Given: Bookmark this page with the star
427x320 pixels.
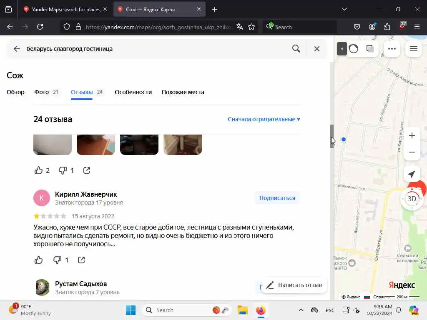Looking at the screenshot, I should coord(251,27).
